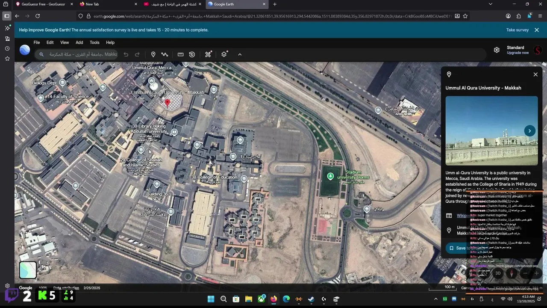Click the browser address bar URL
The width and height of the screenshot is (547, 308).
(x=272, y=16)
